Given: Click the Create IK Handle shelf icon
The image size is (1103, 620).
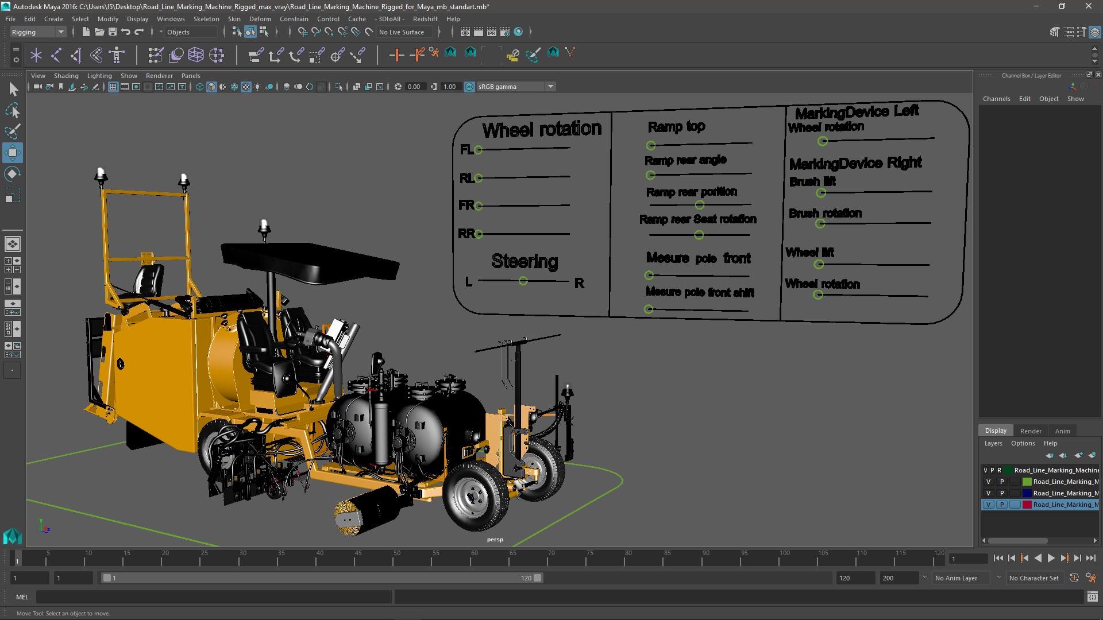Looking at the screenshot, I should coord(76,55).
